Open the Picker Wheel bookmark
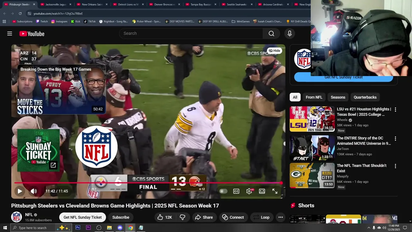The width and height of the screenshot is (412, 232). point(146,22)
